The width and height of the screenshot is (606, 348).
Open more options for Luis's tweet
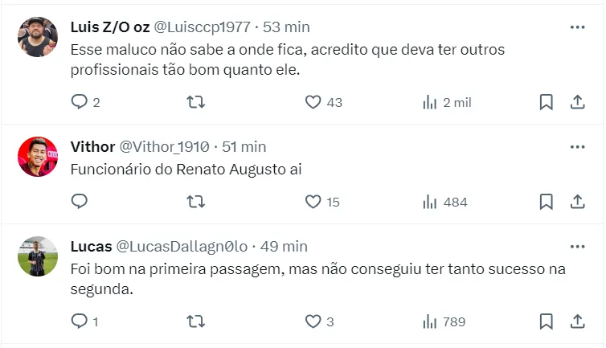click(x=577, y=27)
